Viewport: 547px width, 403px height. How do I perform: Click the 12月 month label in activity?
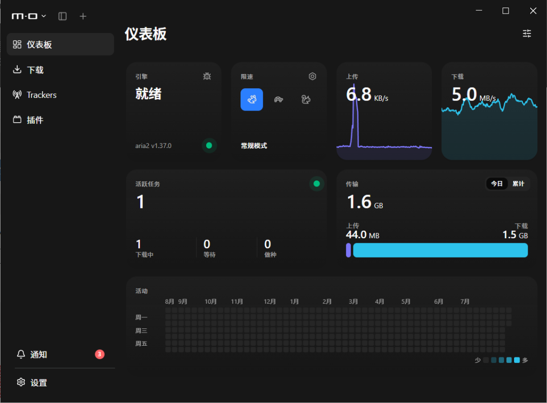[x=269, y=302]
